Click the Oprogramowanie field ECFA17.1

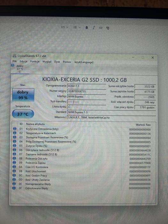pyautogui.click(x=87, y=86)
